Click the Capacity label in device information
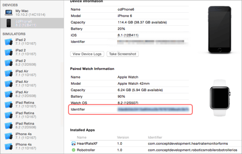The height and width of the screenshot is (154, 242). (78, 22)
